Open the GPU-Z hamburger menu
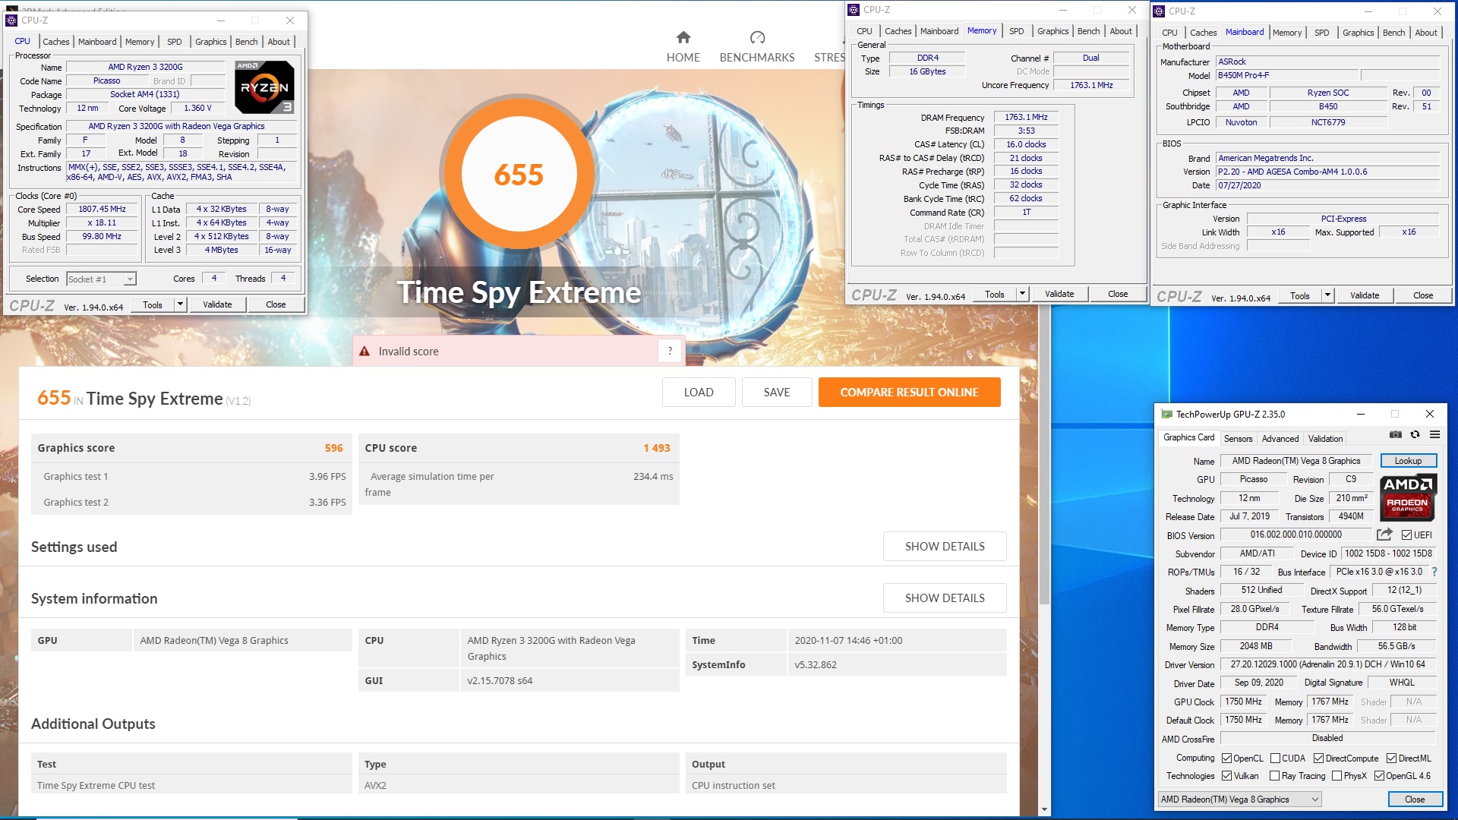This screenshot has height=820, width=1458. 1434,435
